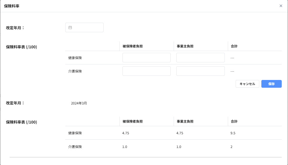Click the 事業主負担 header in the editable table
The width and height of the screenshot is (288, 165).
(185, 46)
